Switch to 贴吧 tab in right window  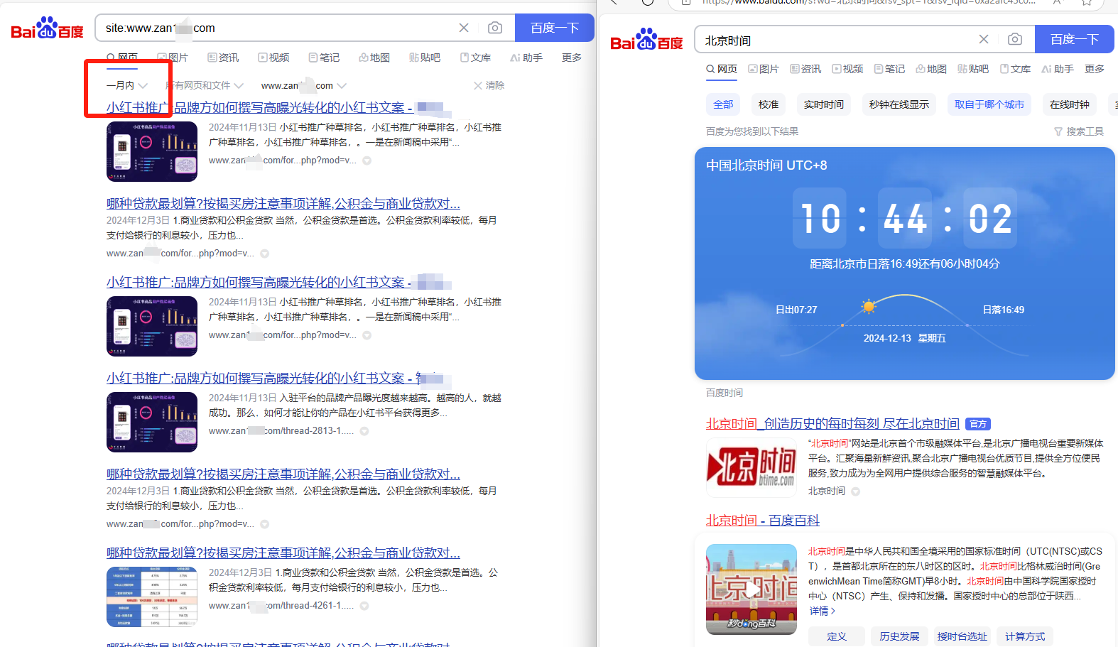[x=973, y=69]
